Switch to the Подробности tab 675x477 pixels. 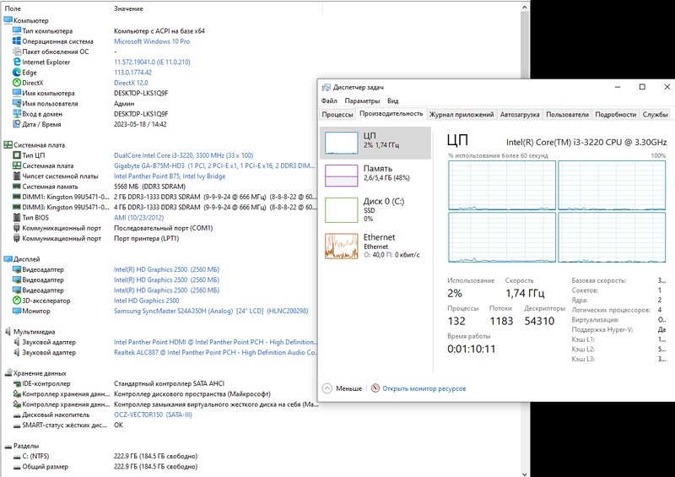pos(616,115)
